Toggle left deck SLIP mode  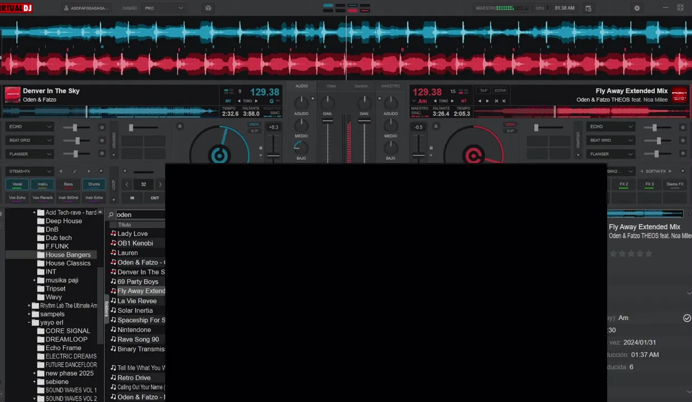point(254,131)
